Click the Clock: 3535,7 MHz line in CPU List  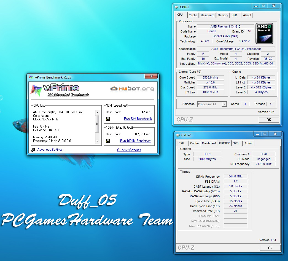pyautogui.click(x=46, y=119)
